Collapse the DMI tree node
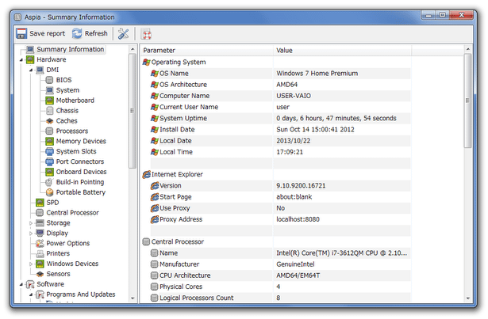 coord(31,70)
